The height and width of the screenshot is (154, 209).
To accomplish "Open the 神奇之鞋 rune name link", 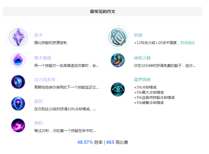I will coord(142,58).
